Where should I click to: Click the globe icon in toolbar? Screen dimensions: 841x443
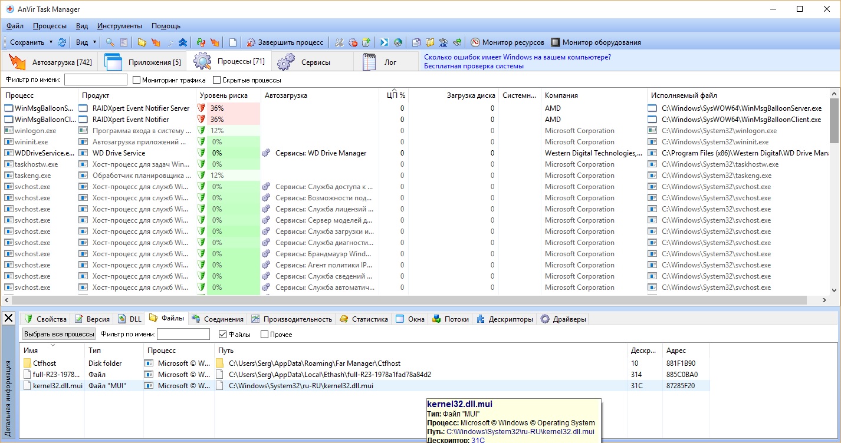pyautogui.click(x=398, y=42)
